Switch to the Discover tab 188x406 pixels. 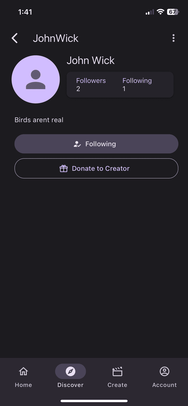[70, 377]
